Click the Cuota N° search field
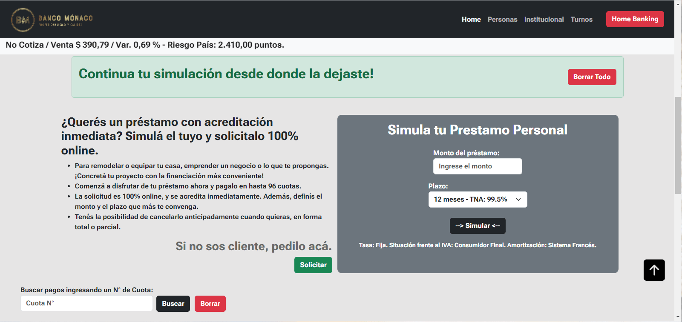This screenshot has width=682, height=322. tap(86, 303)
